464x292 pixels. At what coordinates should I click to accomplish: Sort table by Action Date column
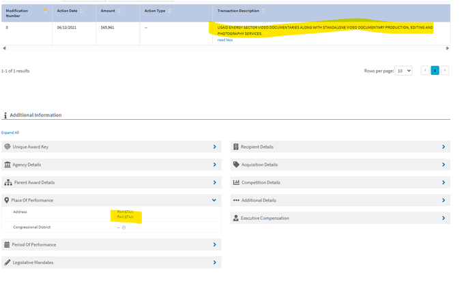[81, 11]
